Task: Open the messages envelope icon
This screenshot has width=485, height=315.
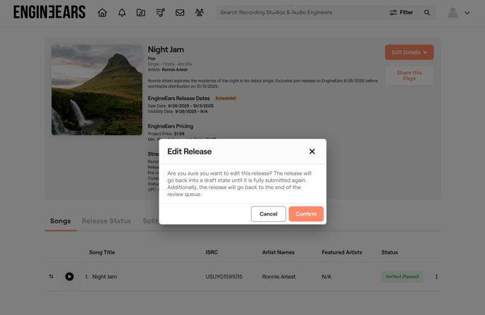Action: tap(180, 13)
